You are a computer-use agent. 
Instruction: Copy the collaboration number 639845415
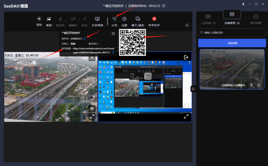[85, 39]
